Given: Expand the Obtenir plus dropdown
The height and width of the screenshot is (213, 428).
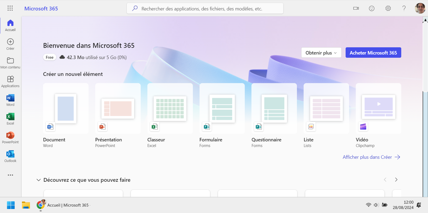Looking at the screenshot, I should pyautogui.click(x=321, y=53).
